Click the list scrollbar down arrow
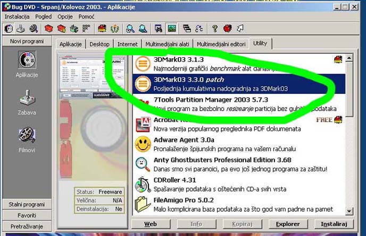This screenshot has height=236, width=366. (349, 211)
